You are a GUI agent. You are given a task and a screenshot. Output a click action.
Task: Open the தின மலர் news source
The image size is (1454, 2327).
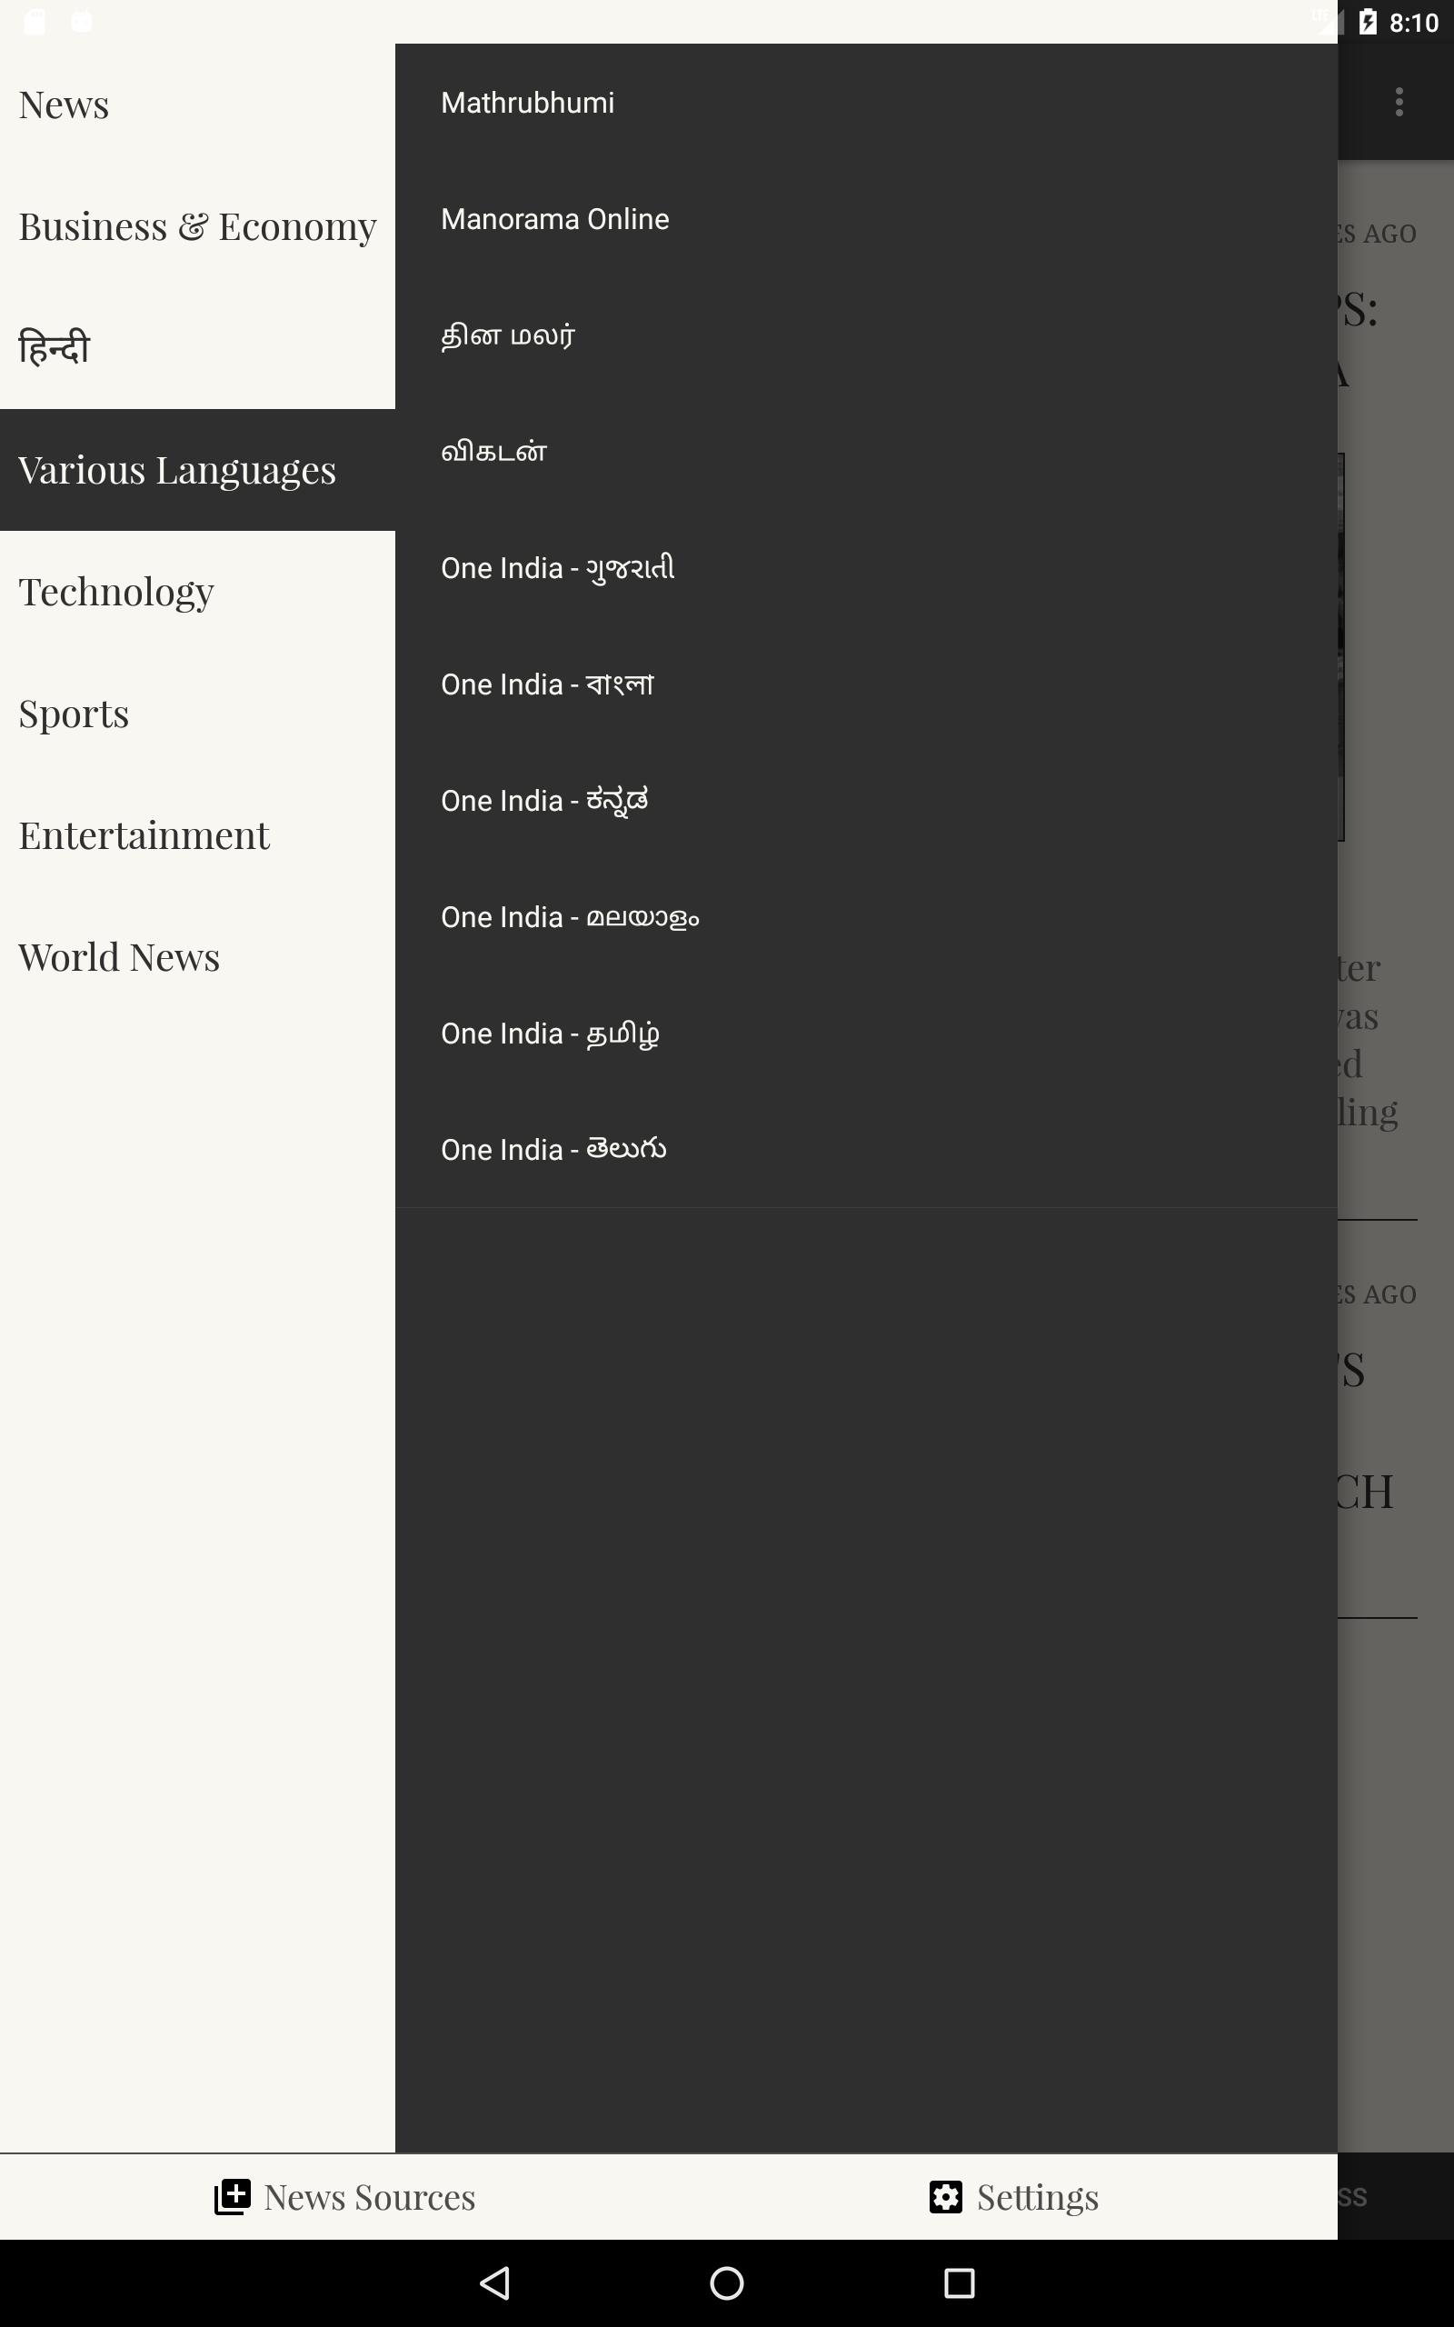[865, 335]
